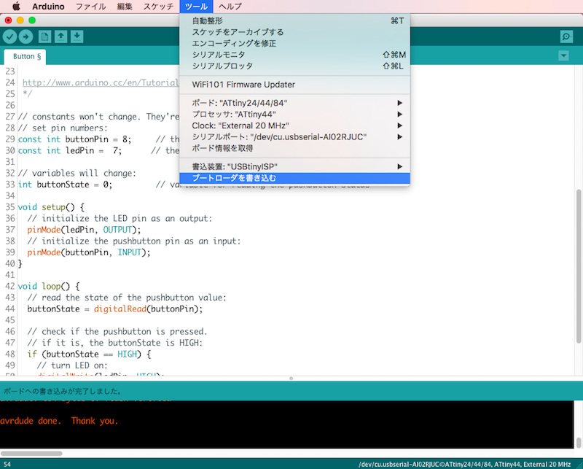583x469 pixels.
Task: Click the Verify checkmark icon
Action: click(x=10, y=36)
